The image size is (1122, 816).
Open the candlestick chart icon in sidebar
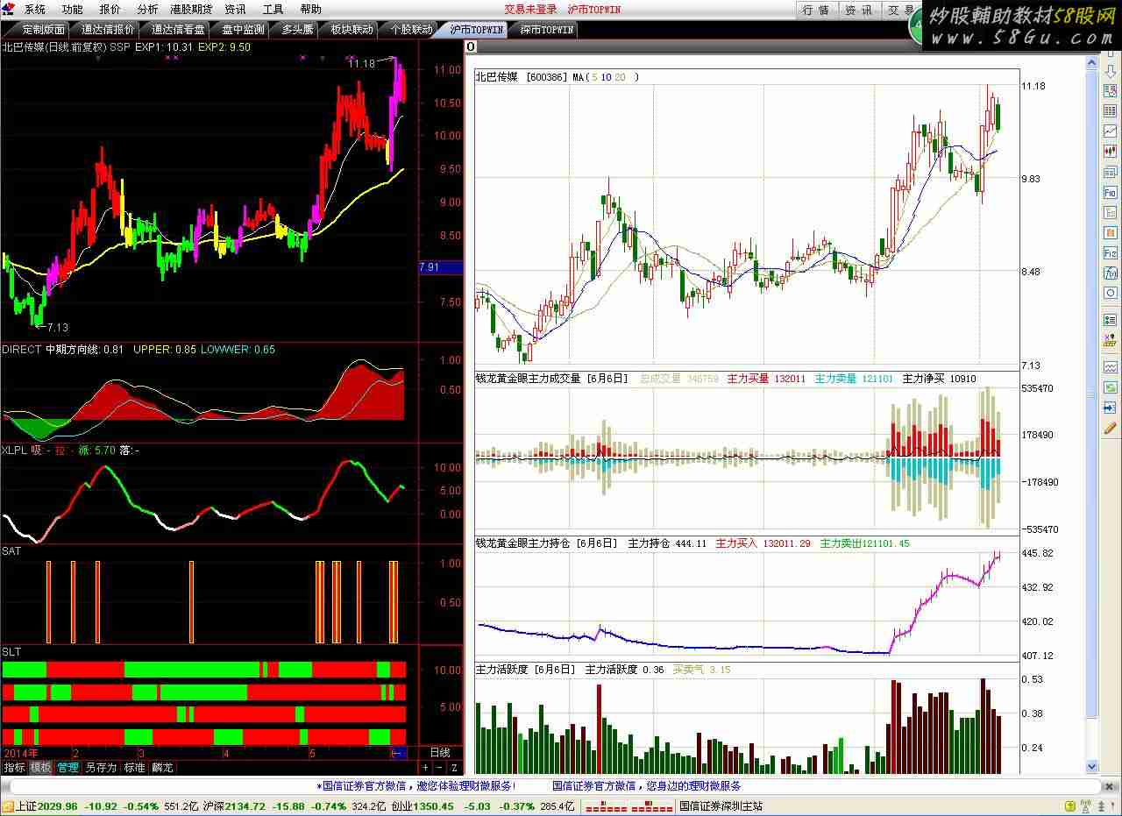1110,152
